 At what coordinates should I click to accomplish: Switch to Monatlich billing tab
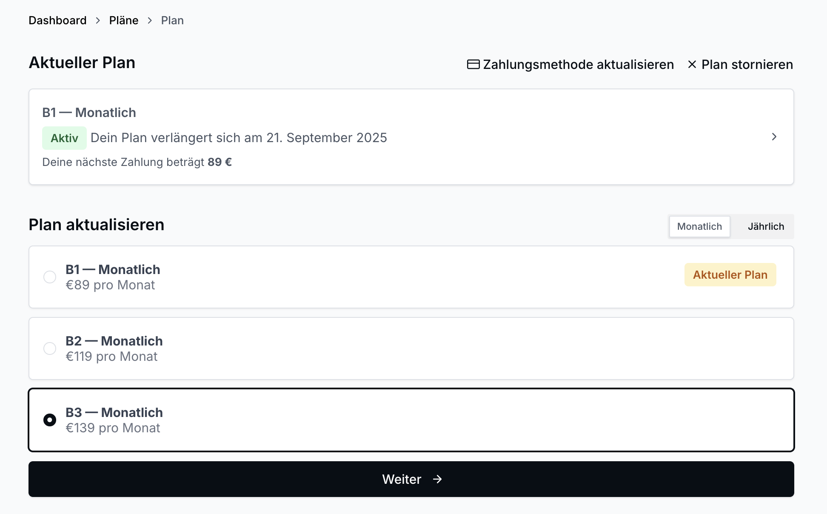[x=699, y=226]
